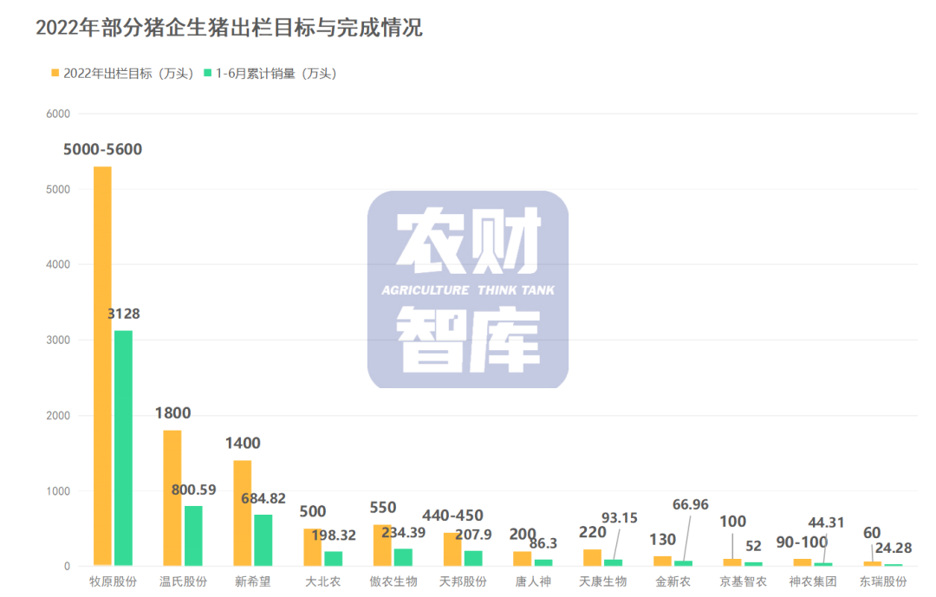Click the data label 234.39

[x=404, y=533]
